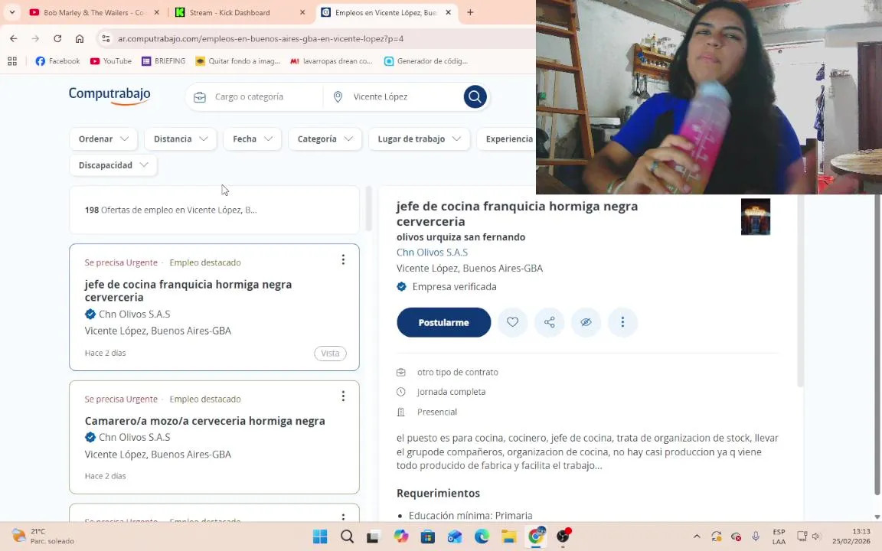Open Task View from the taskbar
This screenshot has width=882, height=551.
(372, 536)
